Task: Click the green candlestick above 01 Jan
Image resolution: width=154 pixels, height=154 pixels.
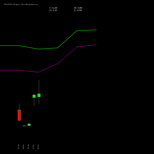Action: (39, 95)
